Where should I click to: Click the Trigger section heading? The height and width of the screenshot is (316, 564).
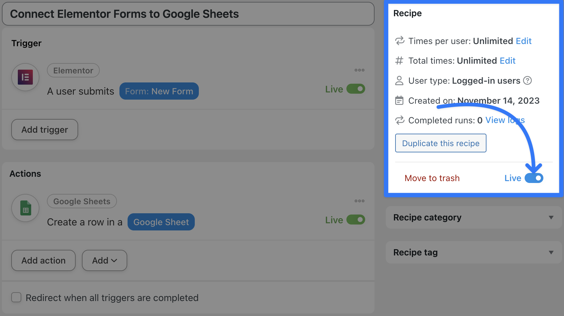coord(26,43)
